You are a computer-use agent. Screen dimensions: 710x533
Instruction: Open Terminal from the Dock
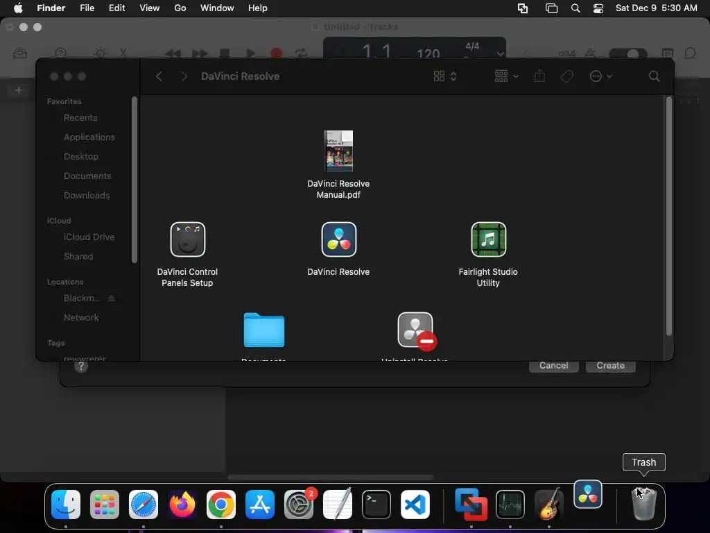click(x=376, y=505)
